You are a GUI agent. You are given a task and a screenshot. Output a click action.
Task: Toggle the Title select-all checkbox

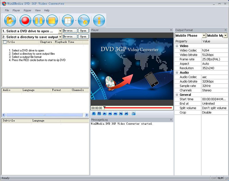5,42
